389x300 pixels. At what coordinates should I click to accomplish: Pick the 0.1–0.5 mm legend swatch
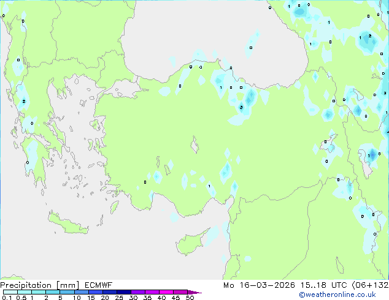[10, 292]
